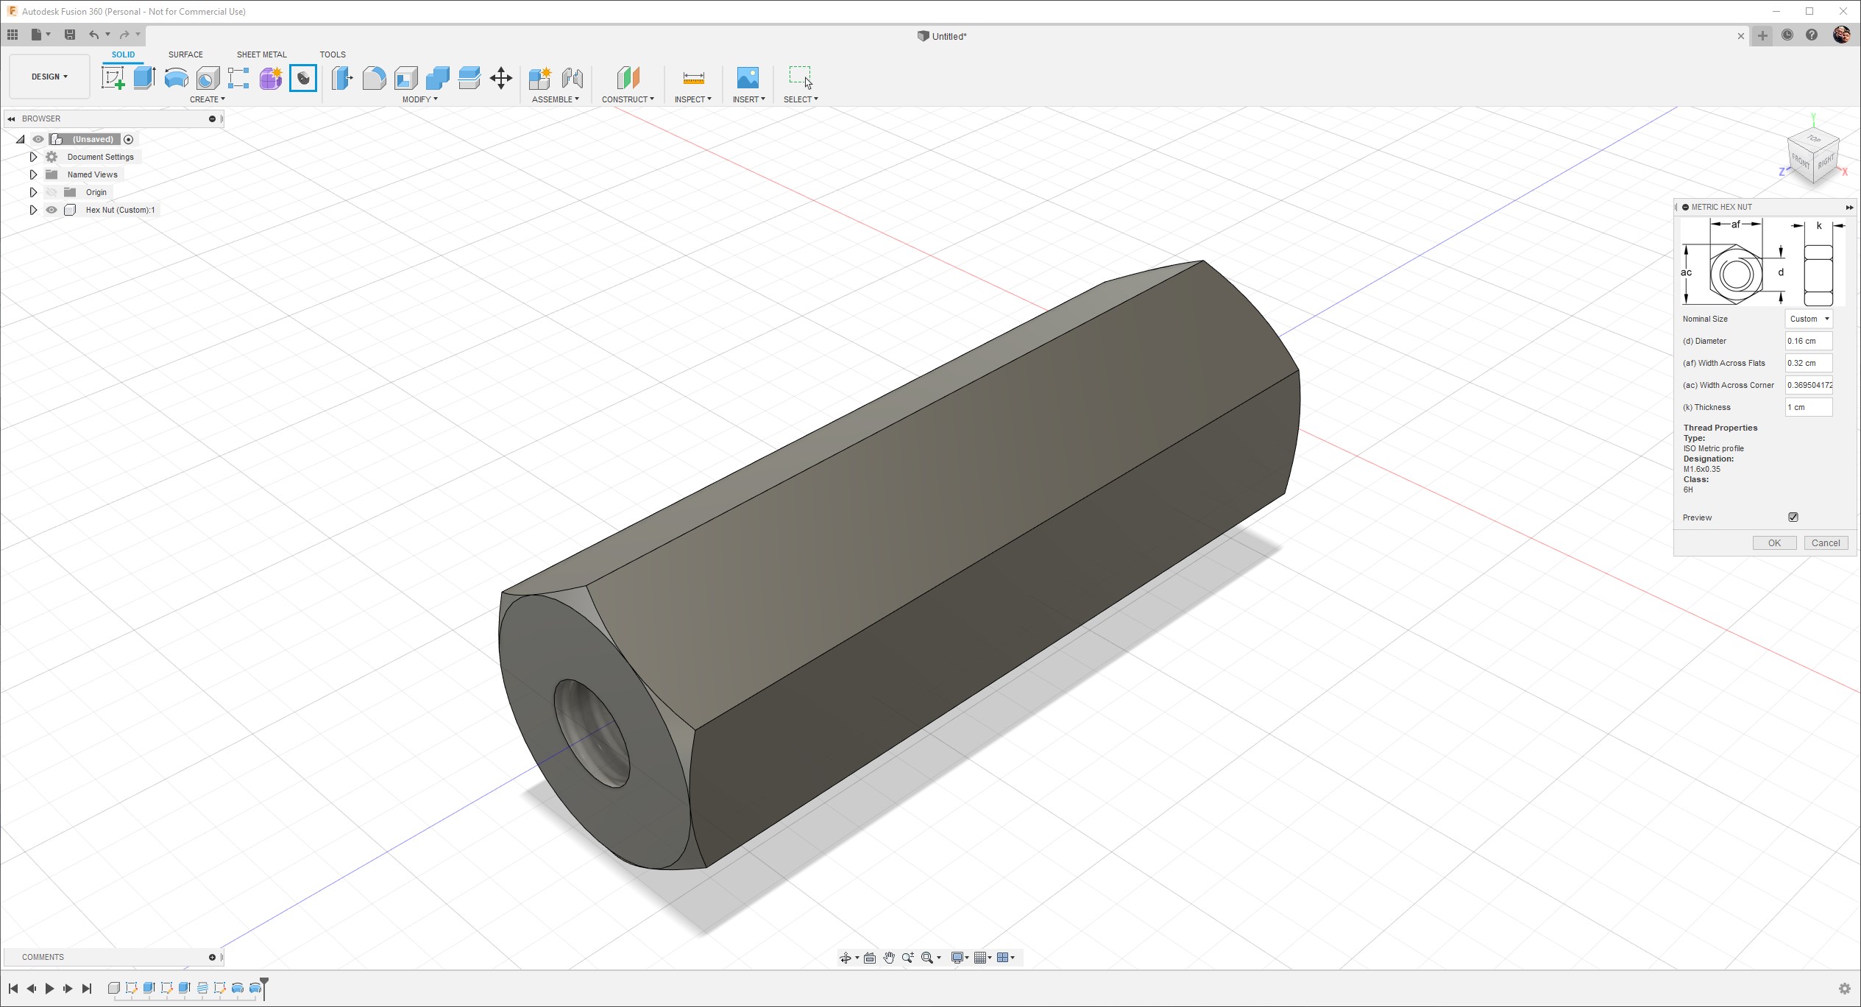Open the DESIGN workspace dropdown
The height and width of the screenshot is (1007, 1861).
(49, 77)
